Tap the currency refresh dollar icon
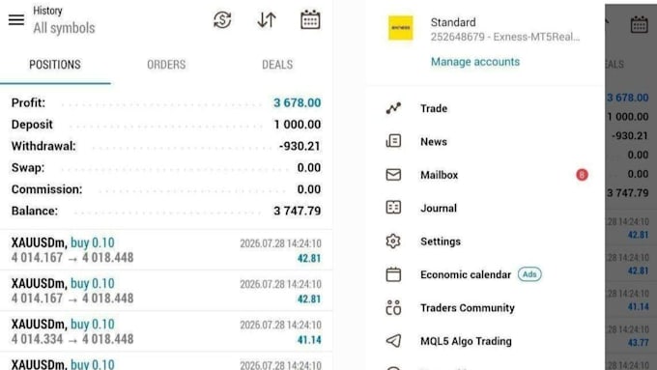The image size is (657, 370). (222, 19)
